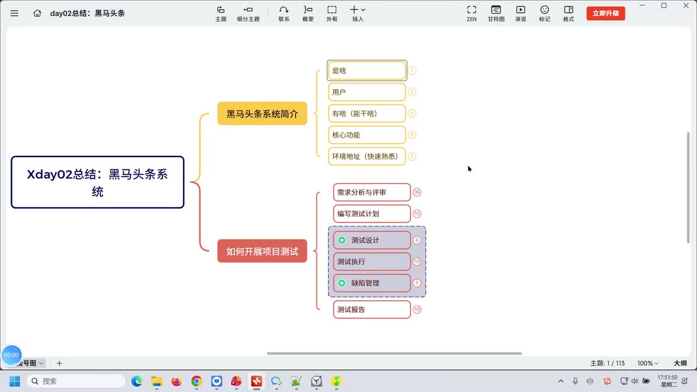This screenshot has width=697, height=392.
Task: Open Firefox from taskbar
Action: (176, 381)
